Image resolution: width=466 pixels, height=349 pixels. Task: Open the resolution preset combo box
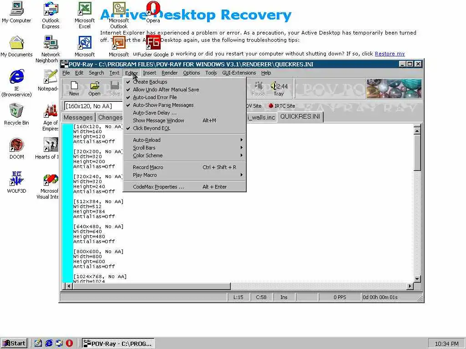[93, 106]
